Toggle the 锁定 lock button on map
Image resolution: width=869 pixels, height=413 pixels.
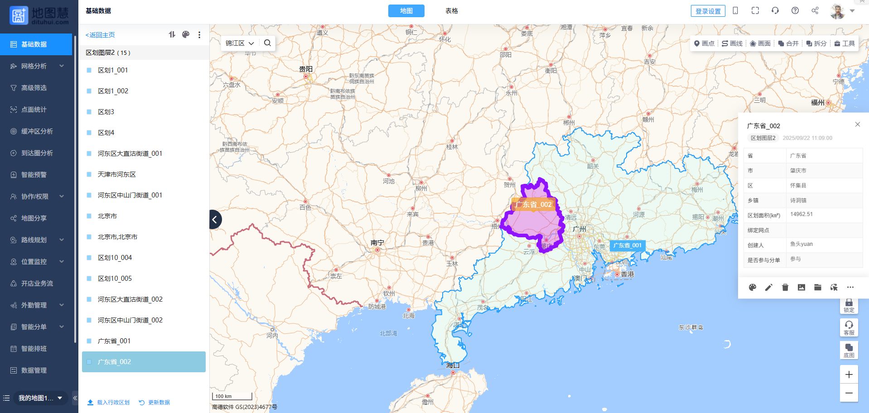point(849,305)
